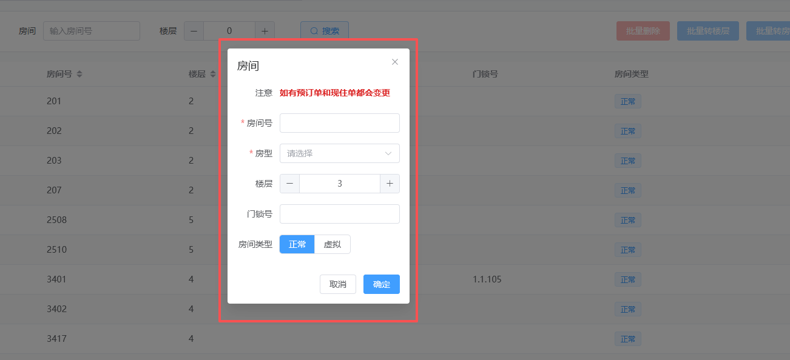
Task: Sort the table by 楼层 column arrows
Action: click(212, 74)
